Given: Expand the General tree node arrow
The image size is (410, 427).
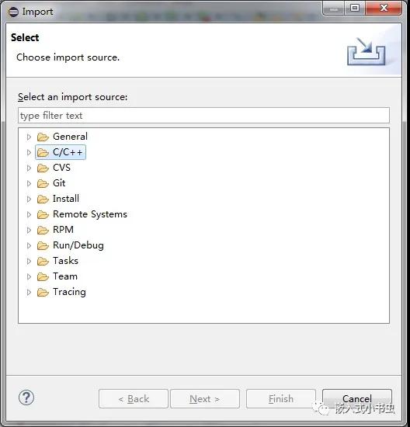Looking at the screenshot, I should [x=29, y=137].
